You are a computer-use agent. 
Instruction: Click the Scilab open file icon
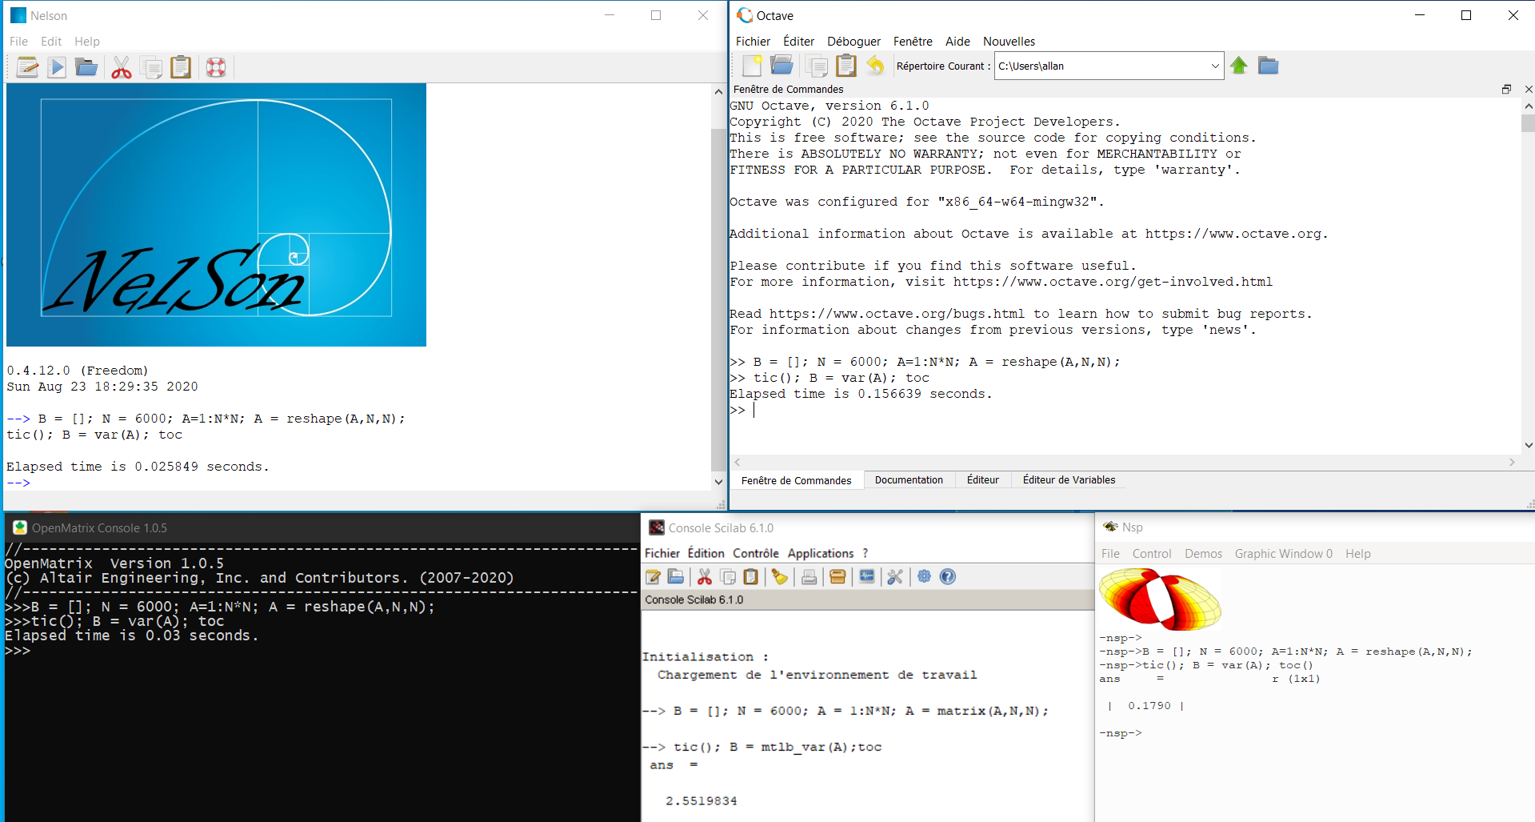676,577
